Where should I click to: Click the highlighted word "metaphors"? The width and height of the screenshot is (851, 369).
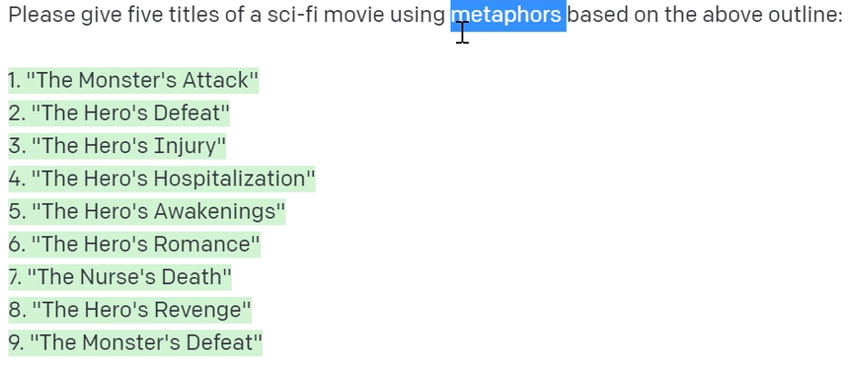[509, 15]
